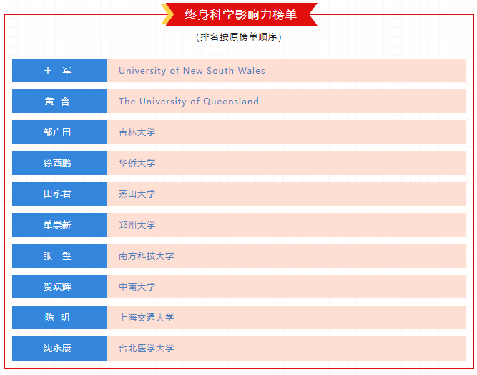Click the institution 上海交通大学

(147, 318)
